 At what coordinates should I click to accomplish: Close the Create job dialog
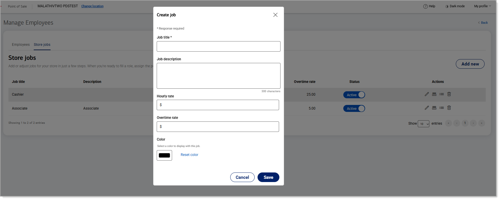(x=275, y=15)
